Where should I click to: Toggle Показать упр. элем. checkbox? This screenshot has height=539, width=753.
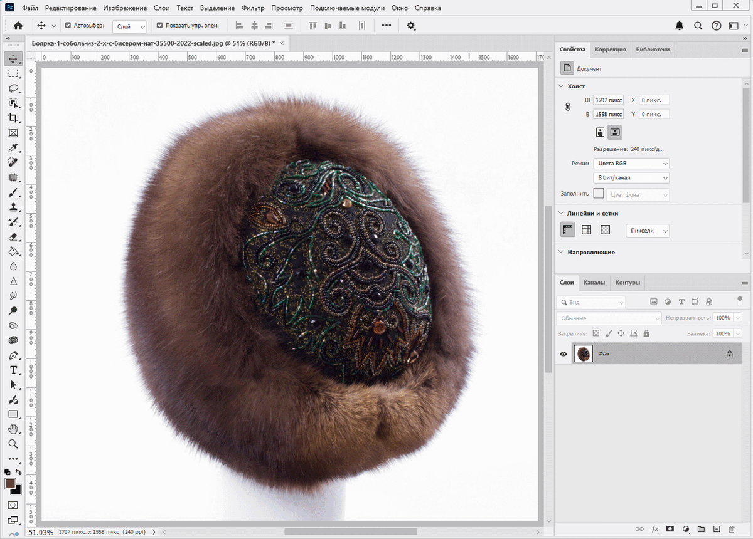tap(159, 26)
